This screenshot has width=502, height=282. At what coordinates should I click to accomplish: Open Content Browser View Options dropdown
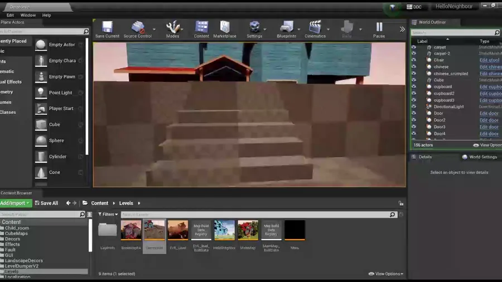pos(386,274)
